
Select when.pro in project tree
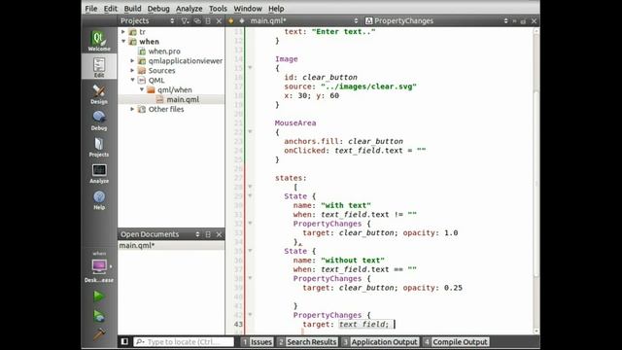(164, 52)
